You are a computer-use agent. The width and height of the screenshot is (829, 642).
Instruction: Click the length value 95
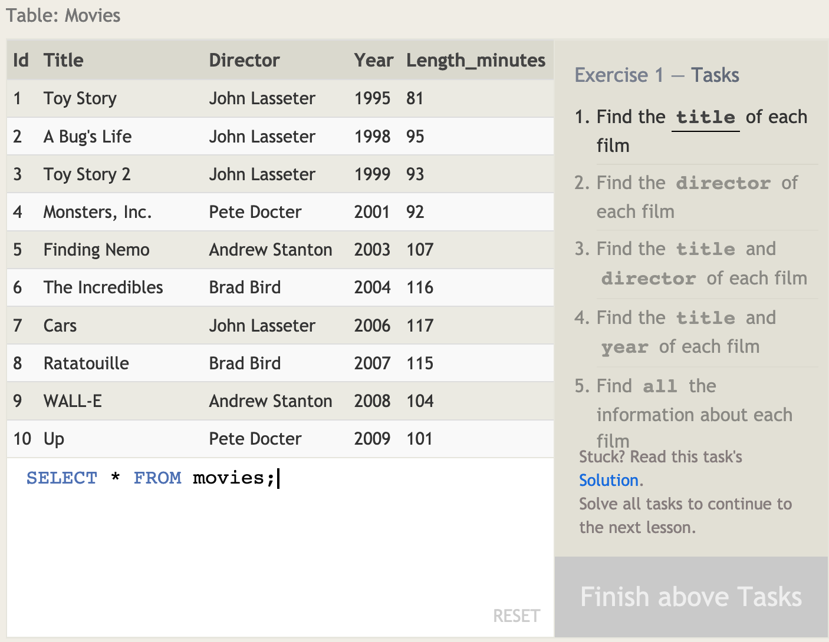point(415,137)
